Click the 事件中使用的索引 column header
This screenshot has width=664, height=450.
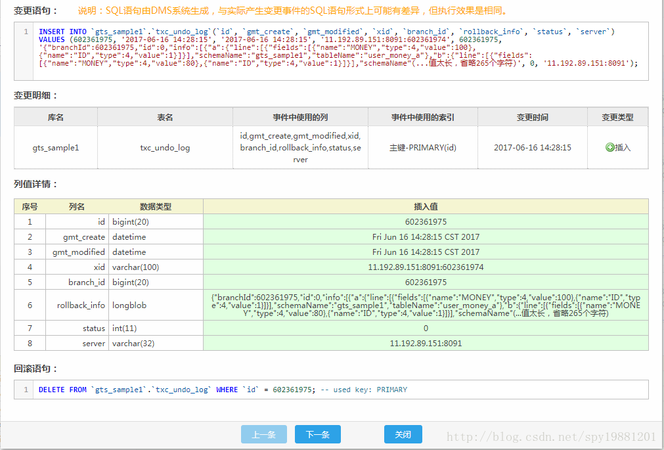[422, 117]
